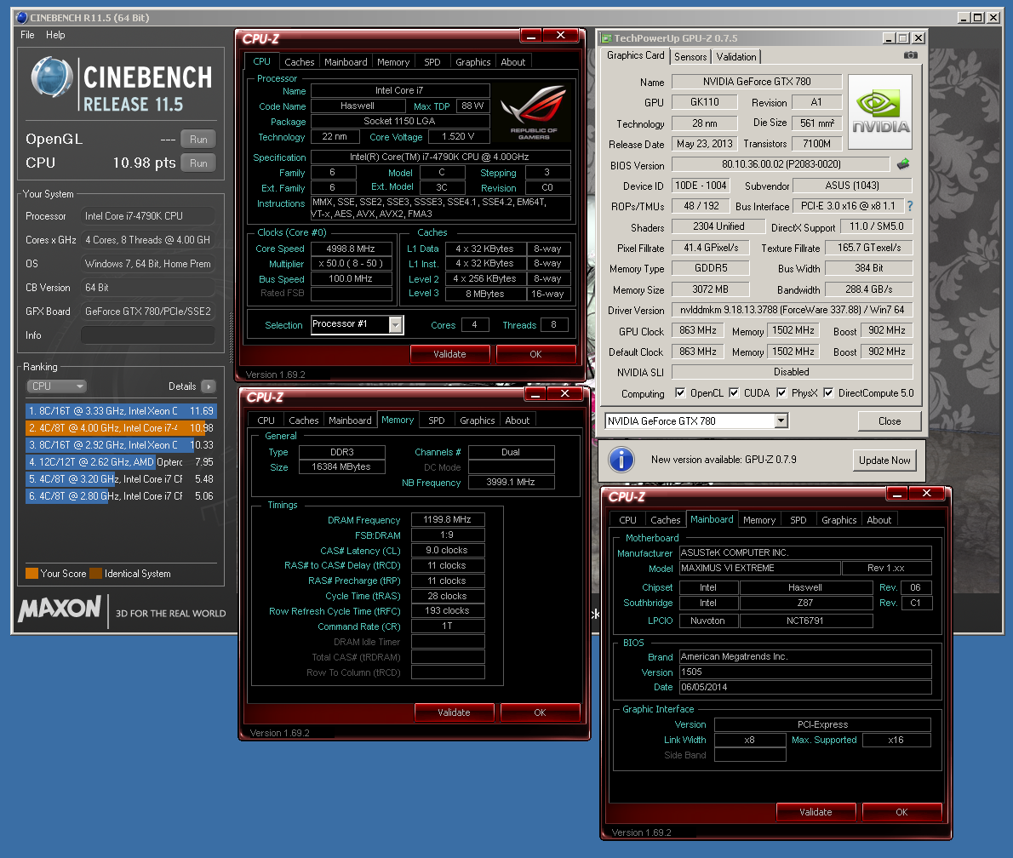Maximize the Cinebench window
1013x858 pixels.
[x=978, y=17]
